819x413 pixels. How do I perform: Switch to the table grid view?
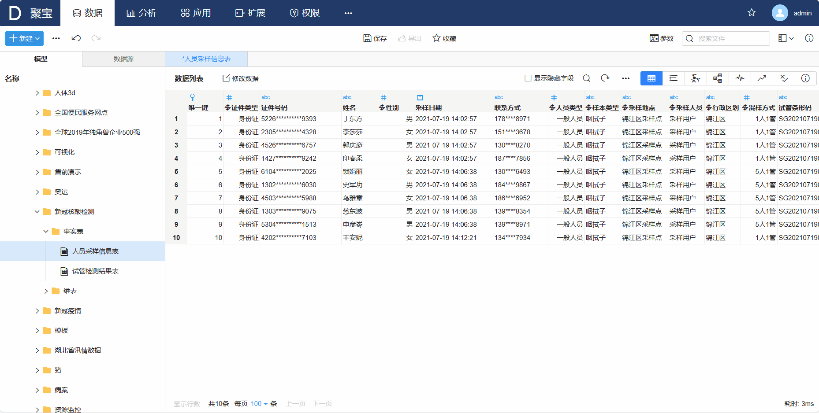click(651, 78)
